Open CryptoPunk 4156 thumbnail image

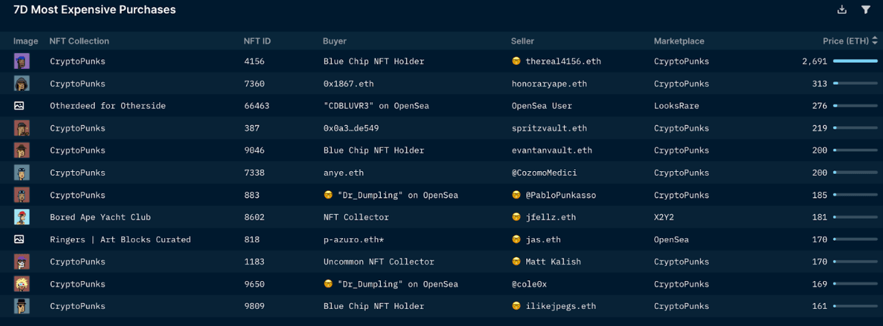(x=22, y=61)
